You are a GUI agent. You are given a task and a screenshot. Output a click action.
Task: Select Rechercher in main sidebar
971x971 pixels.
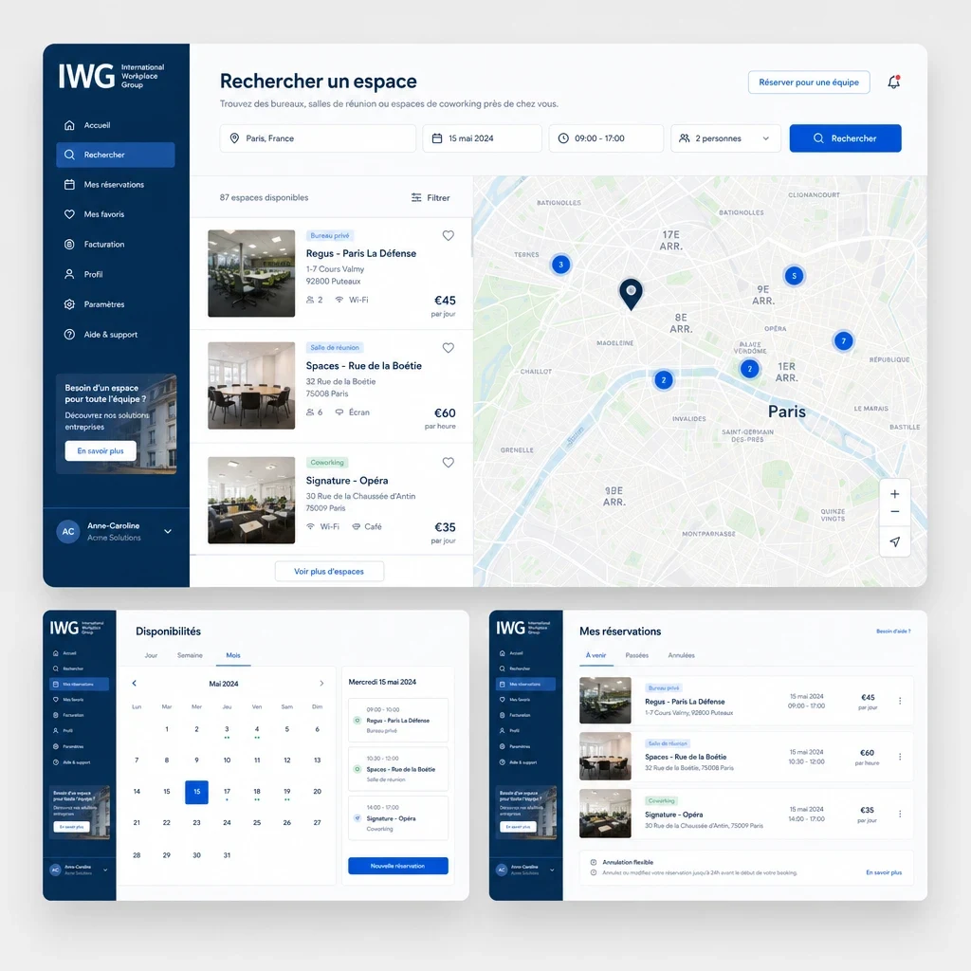pos(115,155)
